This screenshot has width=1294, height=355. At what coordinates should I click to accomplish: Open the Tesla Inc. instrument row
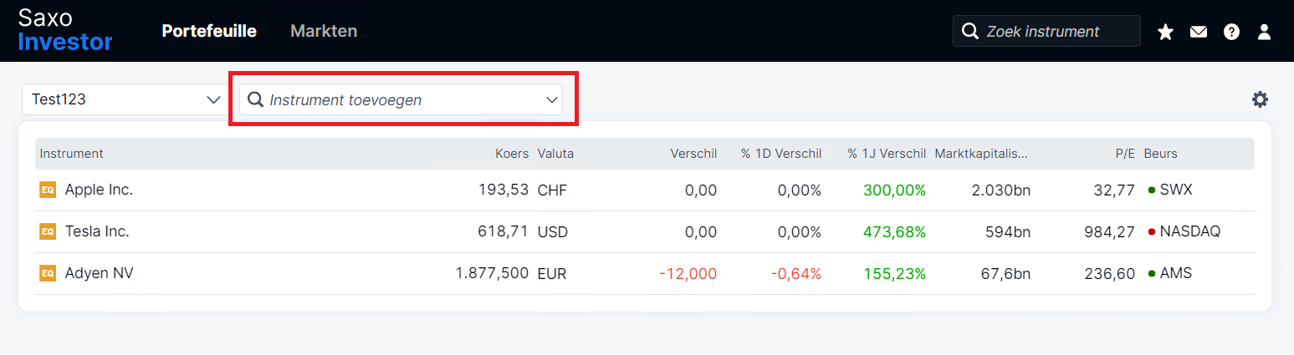pos(645,231)
